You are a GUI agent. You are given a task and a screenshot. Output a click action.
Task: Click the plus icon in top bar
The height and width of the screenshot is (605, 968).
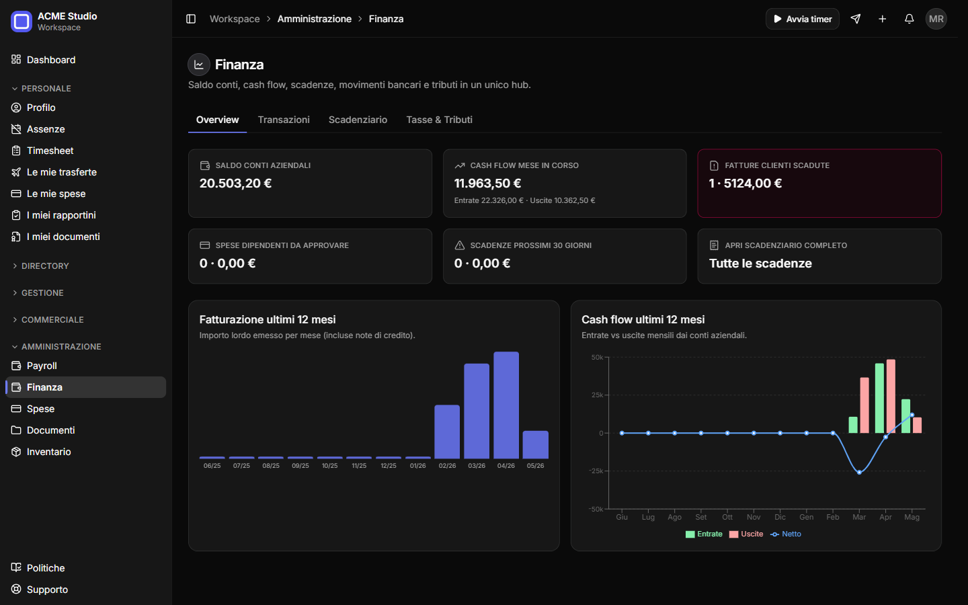882,19
